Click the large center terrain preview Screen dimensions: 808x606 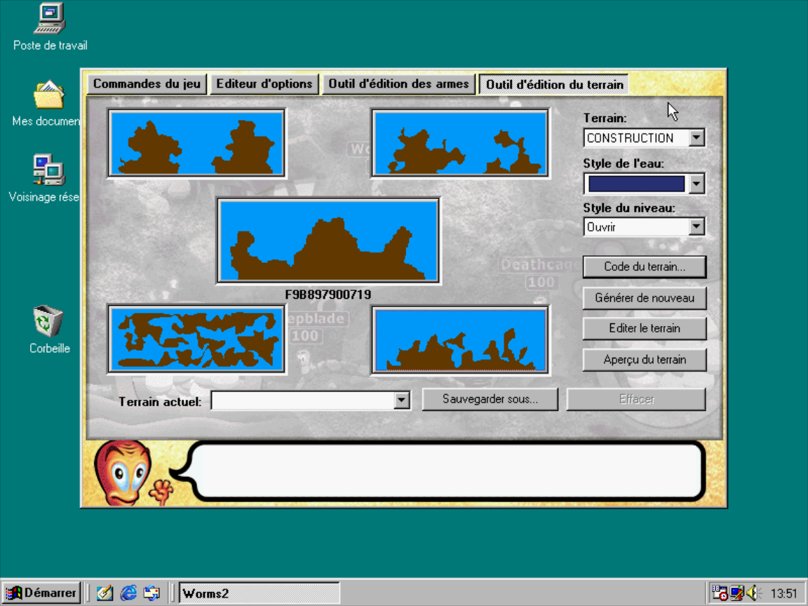328,241
